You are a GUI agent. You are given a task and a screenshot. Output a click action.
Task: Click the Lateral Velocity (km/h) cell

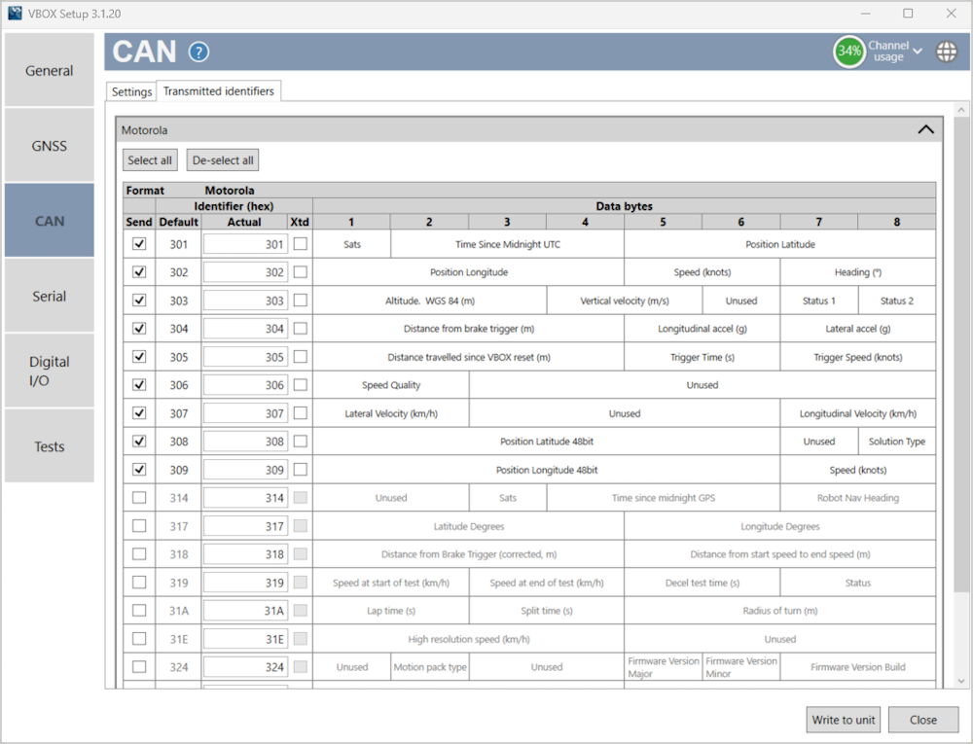tap(391, 413)
